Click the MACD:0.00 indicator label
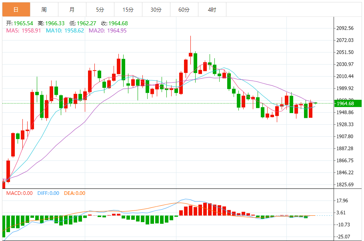 coord(20,193)
